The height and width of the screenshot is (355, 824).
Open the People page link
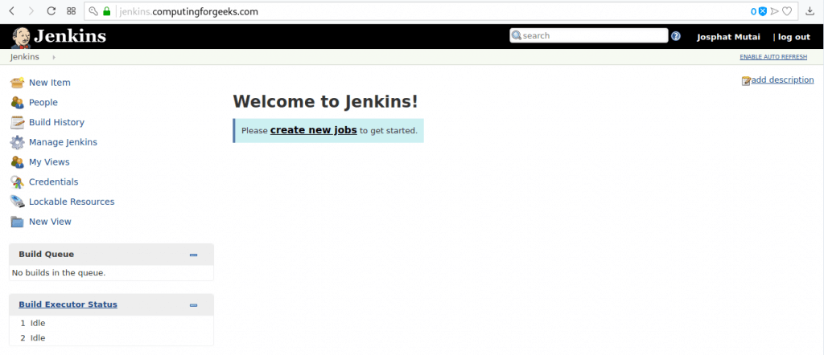pos(43,103)
